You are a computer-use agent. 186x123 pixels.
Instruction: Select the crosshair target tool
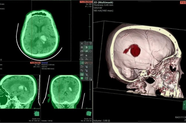91,51
